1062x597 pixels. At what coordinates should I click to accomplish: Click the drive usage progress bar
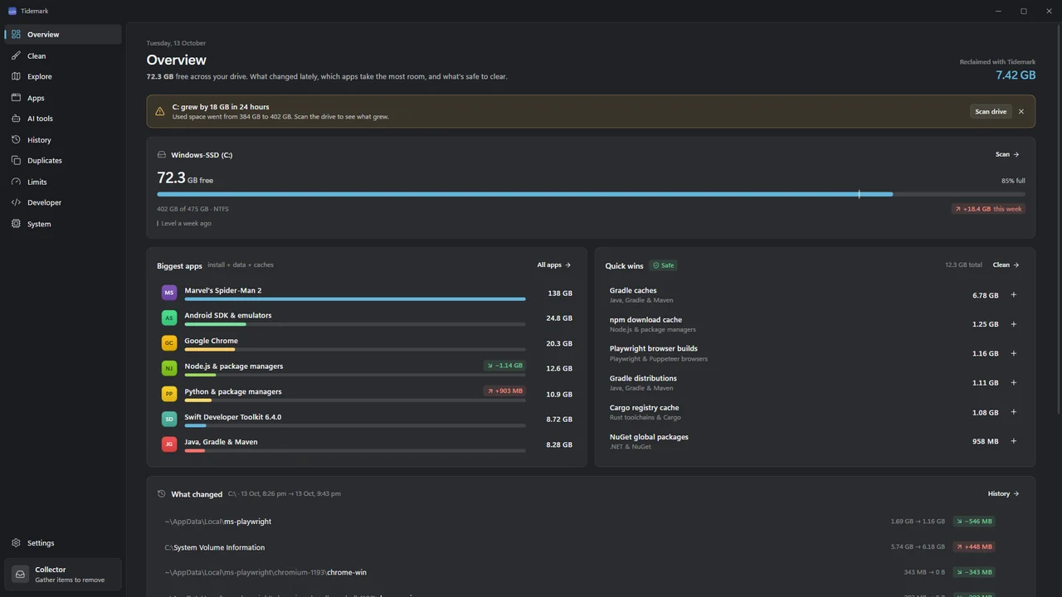(591, 194)
